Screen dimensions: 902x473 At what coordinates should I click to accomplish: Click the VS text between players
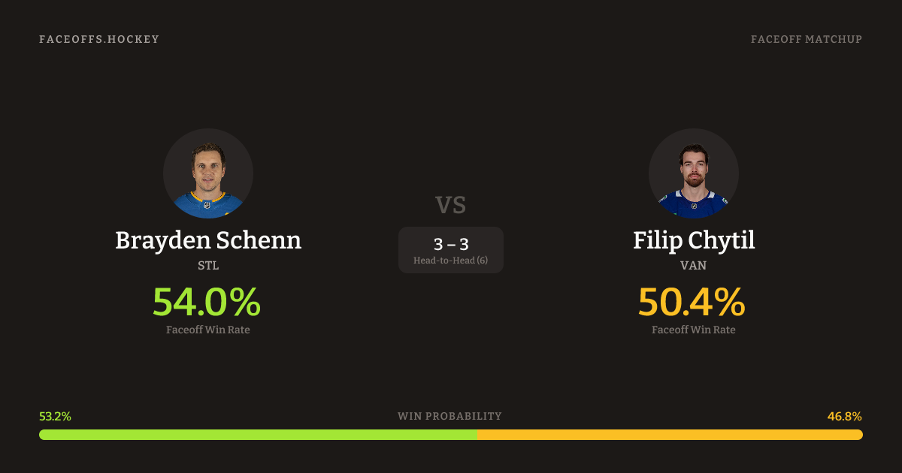[x=451, y=205]
